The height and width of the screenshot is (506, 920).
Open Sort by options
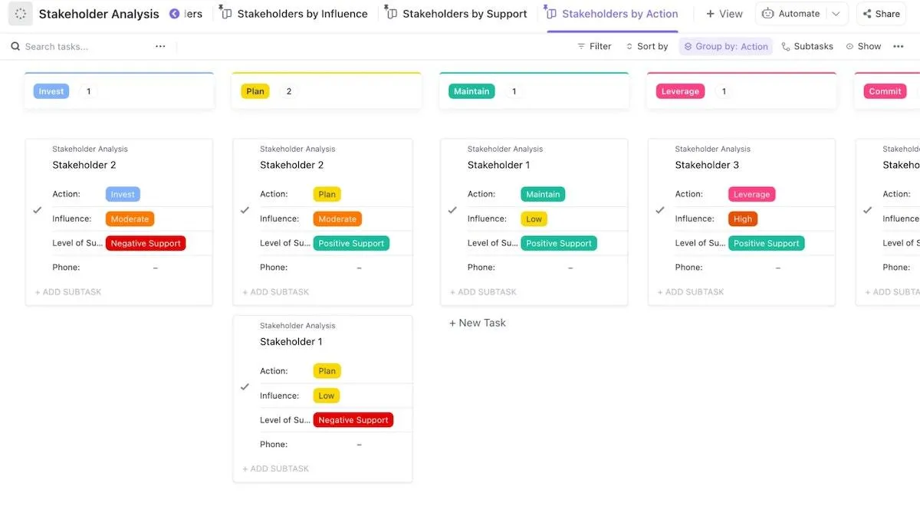click(647, 47)
